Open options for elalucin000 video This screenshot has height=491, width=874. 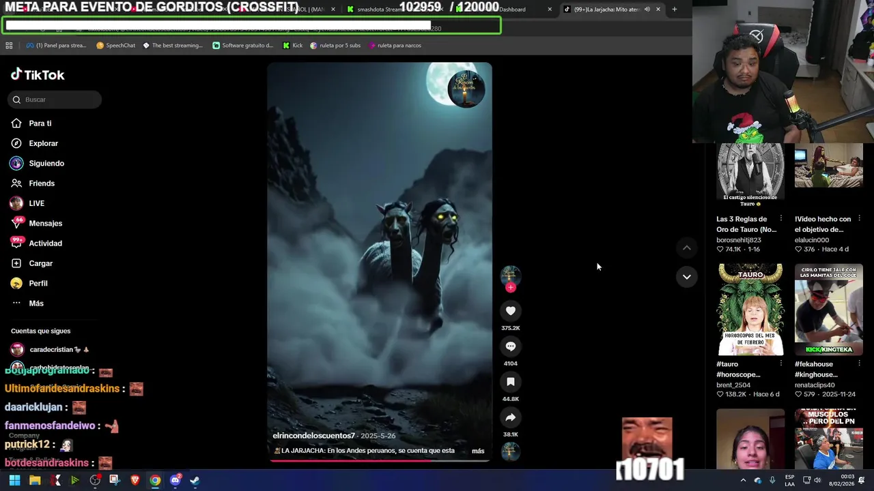click(859, 219)
